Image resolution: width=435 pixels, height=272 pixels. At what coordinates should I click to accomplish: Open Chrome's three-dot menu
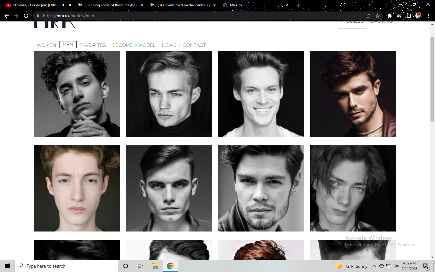[428, 16]
